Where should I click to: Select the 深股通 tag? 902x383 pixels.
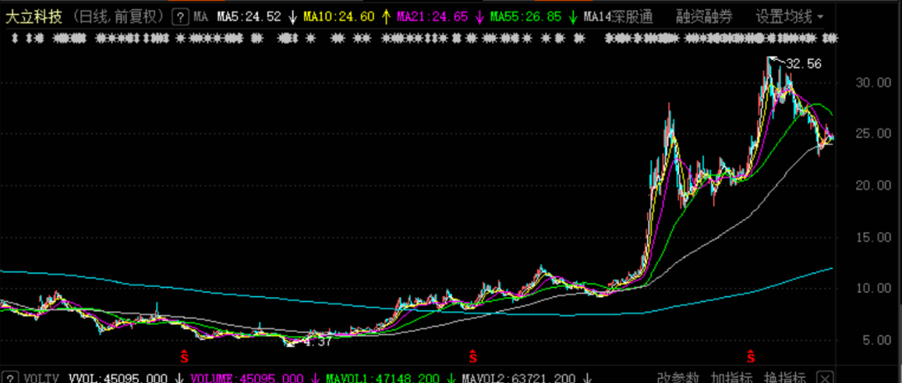[631, 18]
